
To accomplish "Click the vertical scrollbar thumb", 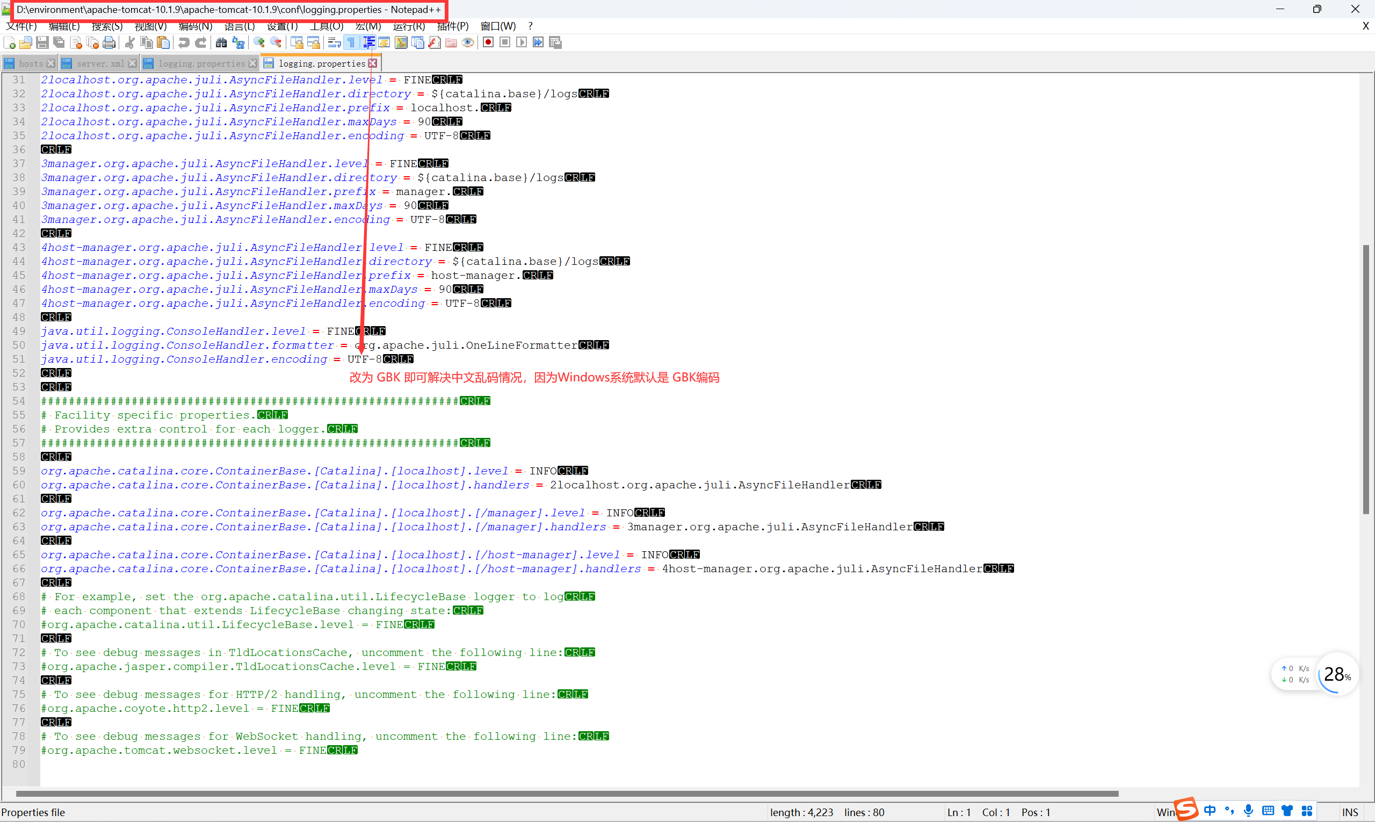I will [x=1367, y=379].
